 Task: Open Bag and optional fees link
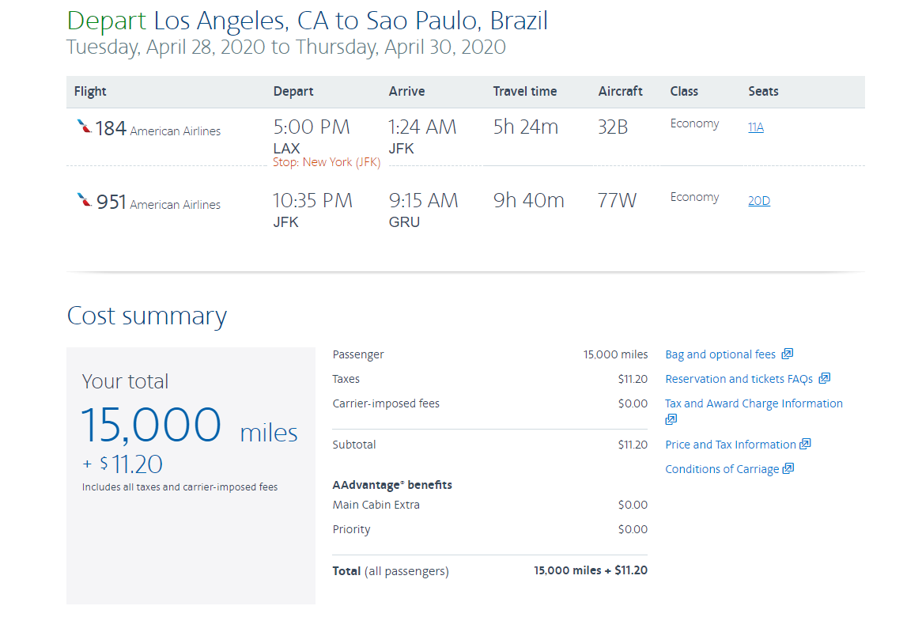pyautogui.click(x=720, y=354)
